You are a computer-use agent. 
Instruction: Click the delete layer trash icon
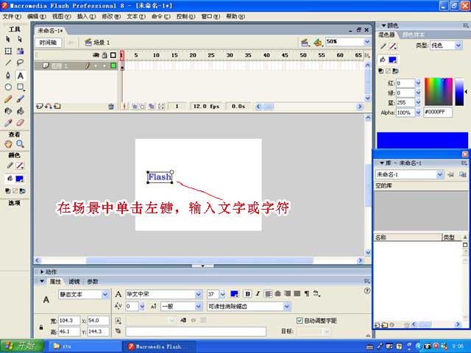111,107
